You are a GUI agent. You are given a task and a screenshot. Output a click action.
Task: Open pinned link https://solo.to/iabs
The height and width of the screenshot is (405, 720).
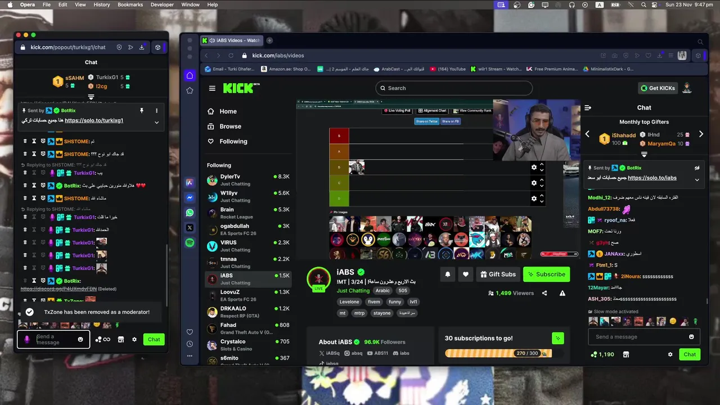[x=652, y=178]
